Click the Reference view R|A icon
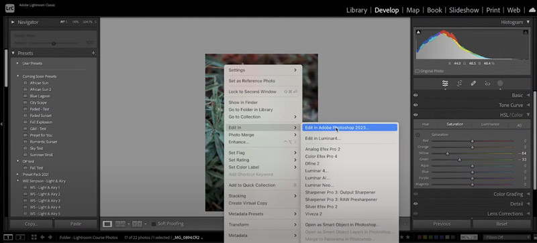The width and height of the screenshot is (537, 243). 121,224
